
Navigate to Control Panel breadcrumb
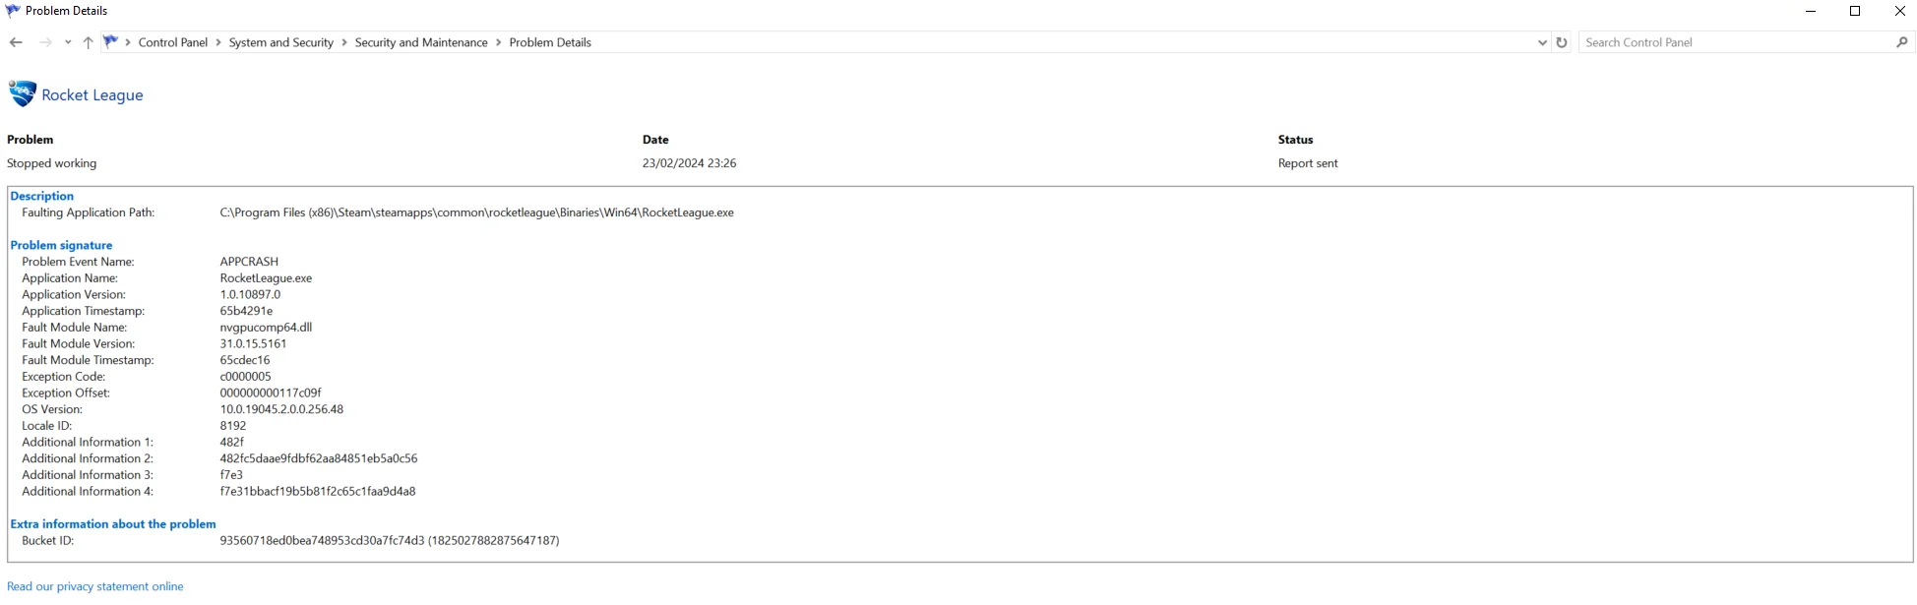coord(173,42)
